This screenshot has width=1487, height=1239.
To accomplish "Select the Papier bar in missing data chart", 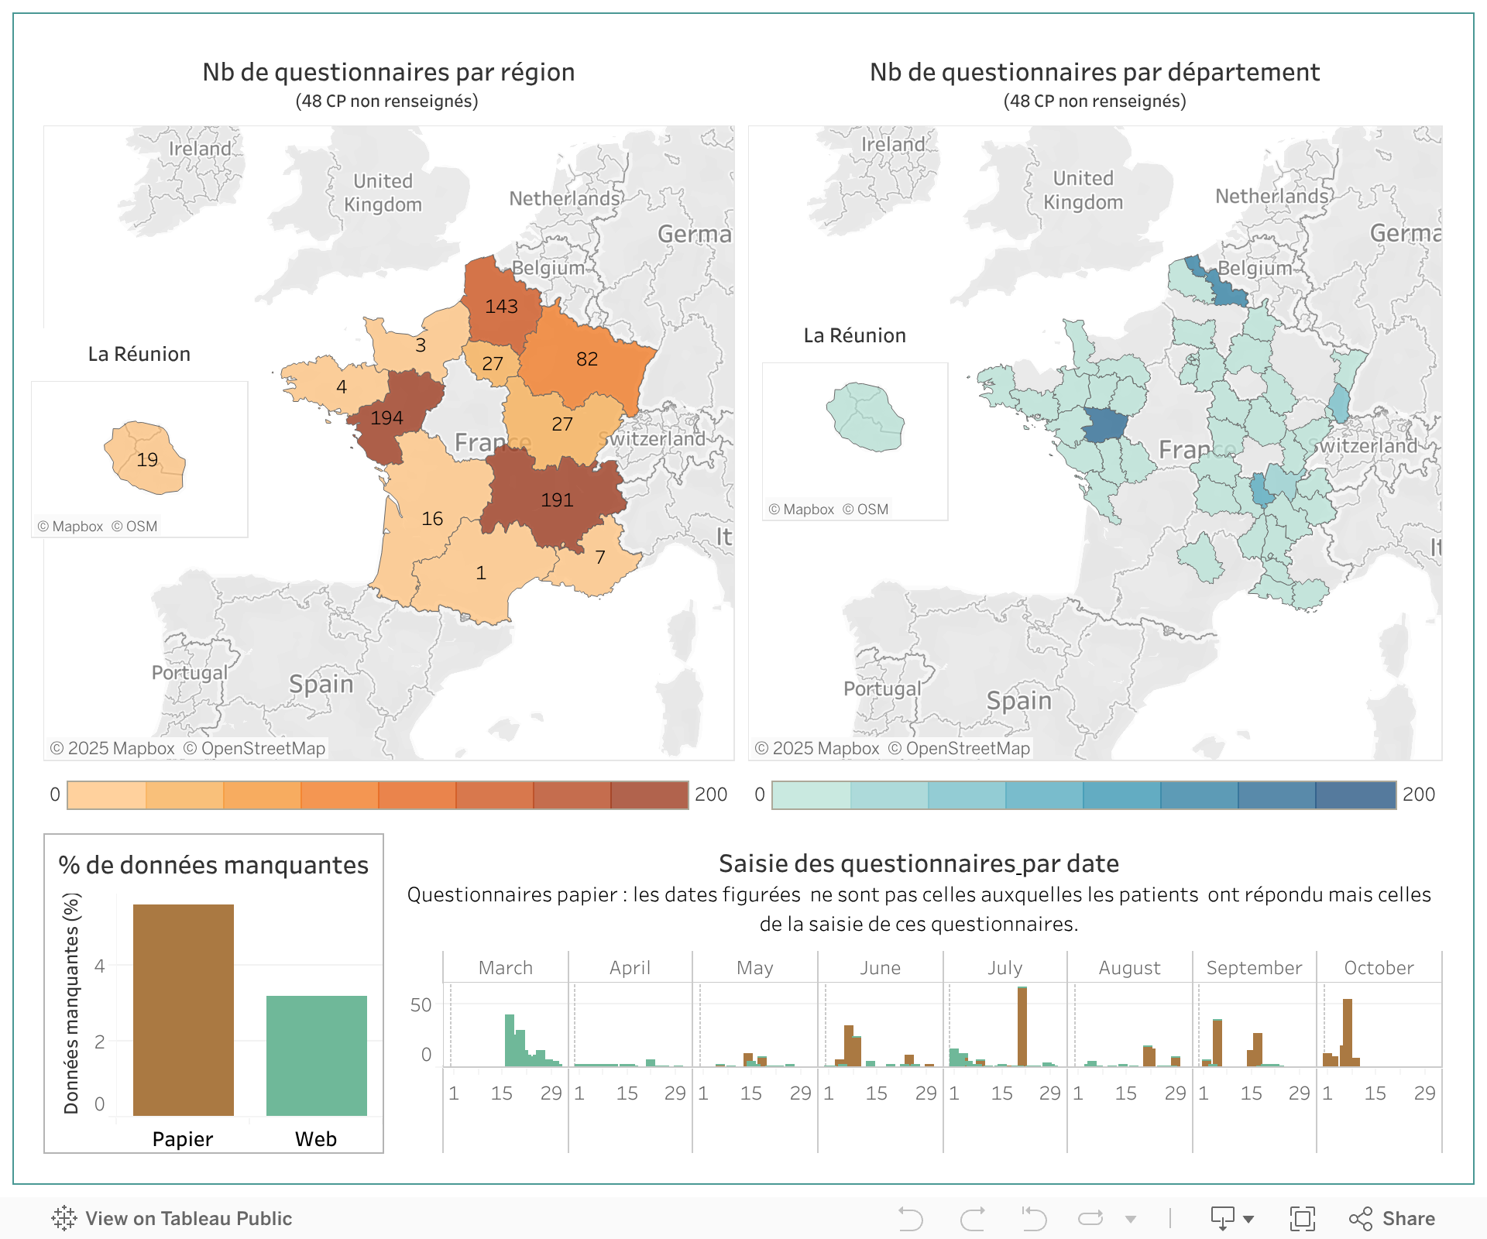I will pos(184,1009).
